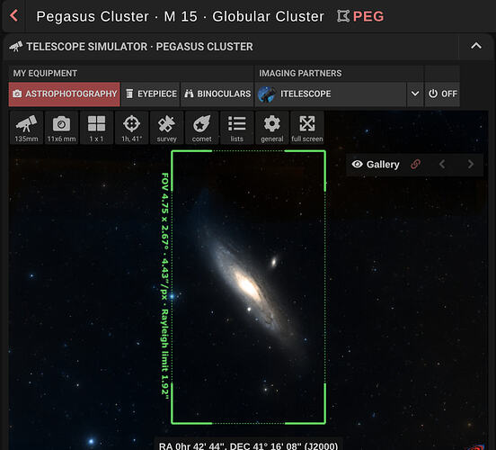Go to next gallery image
Screen dimensions: 496x450
pos(471,164)
